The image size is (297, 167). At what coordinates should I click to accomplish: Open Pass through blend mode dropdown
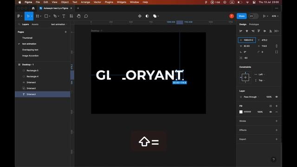click(251, 97)
